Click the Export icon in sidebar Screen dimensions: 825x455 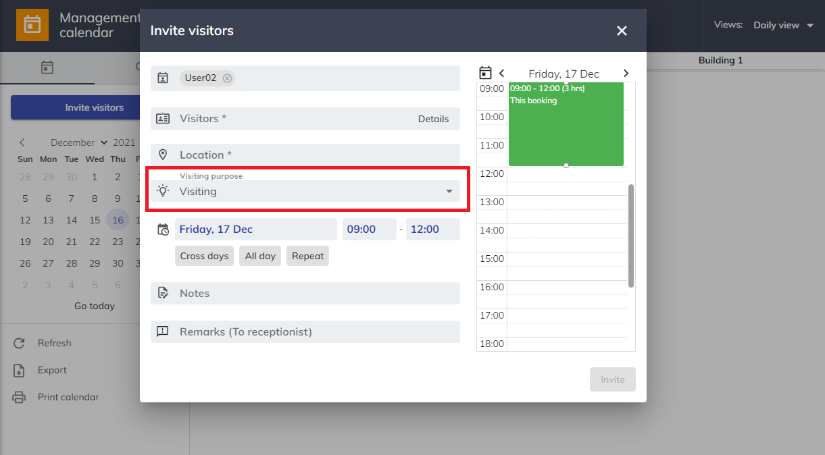click(19, 370)
